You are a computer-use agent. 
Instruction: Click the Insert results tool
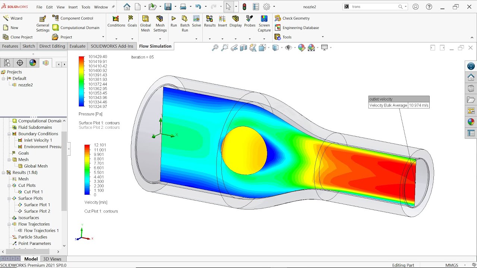coord(222,22)
